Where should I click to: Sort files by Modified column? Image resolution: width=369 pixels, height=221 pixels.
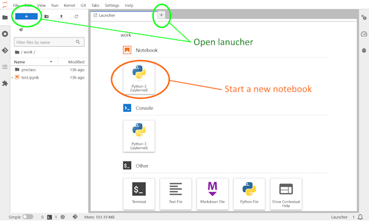(x=73, y=62)
